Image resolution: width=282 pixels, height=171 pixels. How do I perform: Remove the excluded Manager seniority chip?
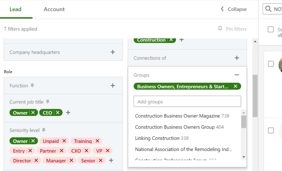pyautogui.click(x=71, y=160)
